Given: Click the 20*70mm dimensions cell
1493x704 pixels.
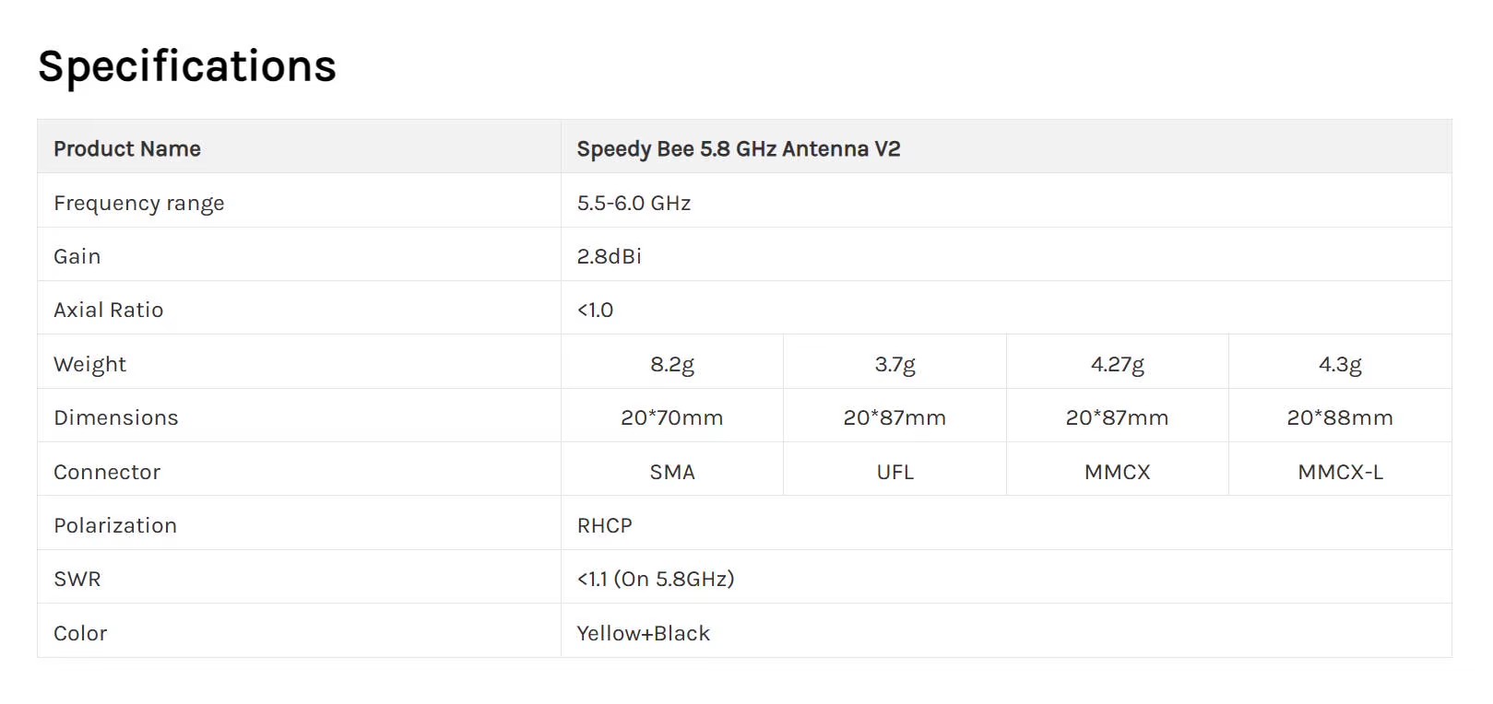Looking at the screenshot, I should (672, 417).
